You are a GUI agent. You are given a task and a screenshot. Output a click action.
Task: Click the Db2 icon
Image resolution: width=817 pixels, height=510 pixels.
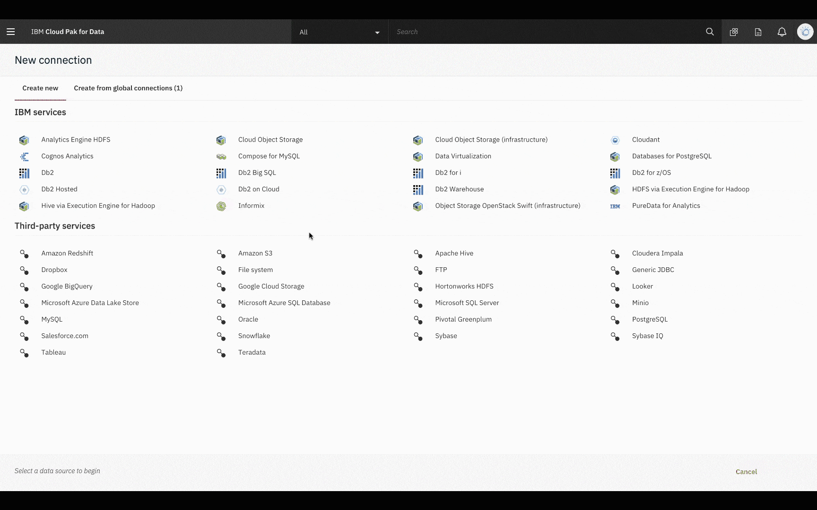pos(24,173)
